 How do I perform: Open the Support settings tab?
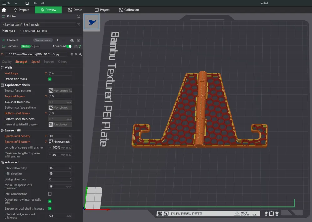49,62
